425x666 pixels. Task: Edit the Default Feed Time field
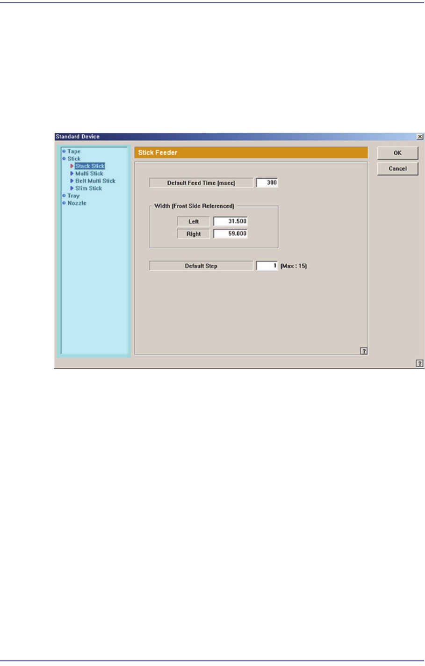(x=267, y=183)
